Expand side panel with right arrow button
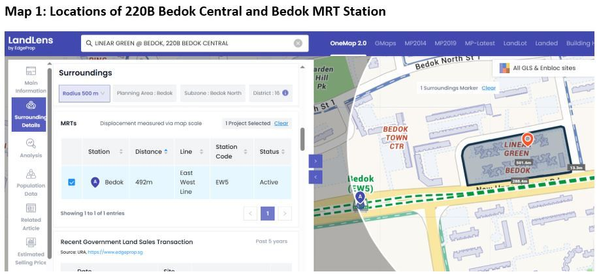The width and height of the screenshot is (599, 274). (x=316, y=161)
